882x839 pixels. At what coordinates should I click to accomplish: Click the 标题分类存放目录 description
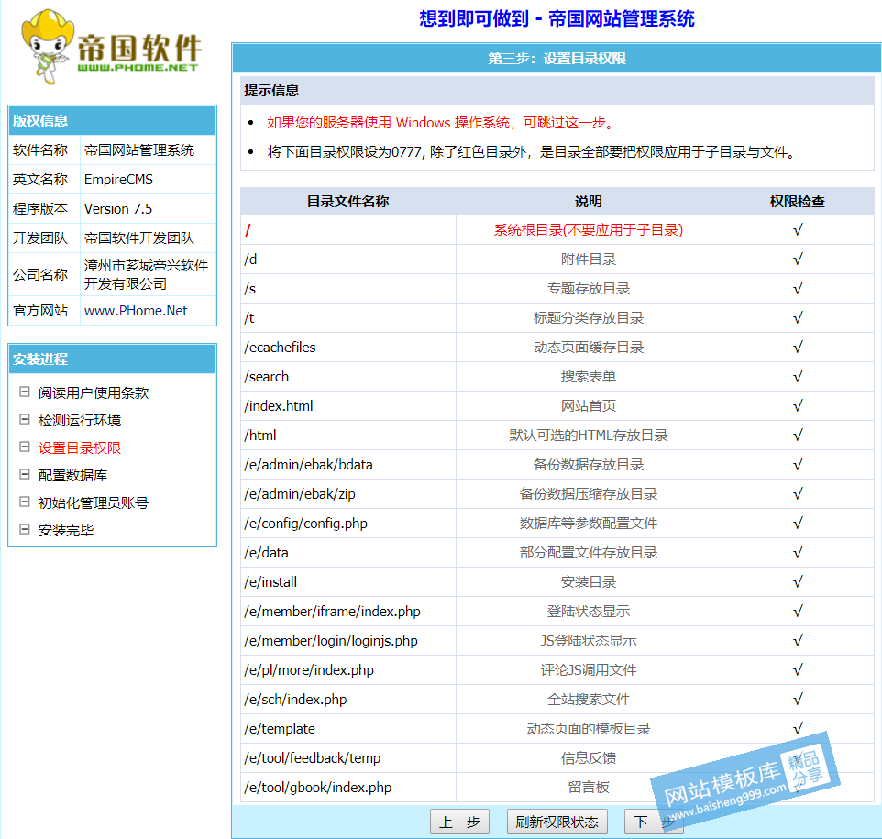589,318
